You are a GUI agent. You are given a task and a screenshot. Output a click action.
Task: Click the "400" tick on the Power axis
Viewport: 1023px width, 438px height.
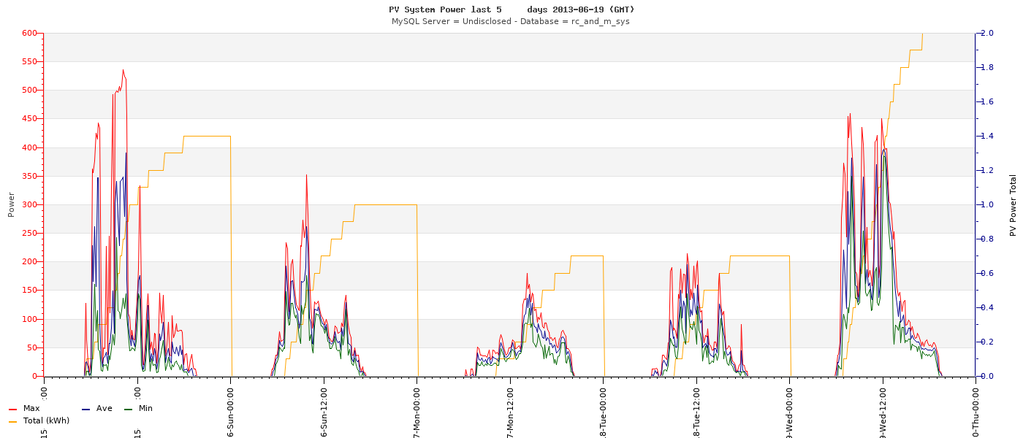[29, 147]
